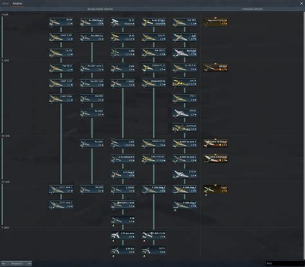The width and height of the screenshot is (305, 267).
Task: Select the Z.1007 bis serie 3 bomber
Action: click(185, 143)
